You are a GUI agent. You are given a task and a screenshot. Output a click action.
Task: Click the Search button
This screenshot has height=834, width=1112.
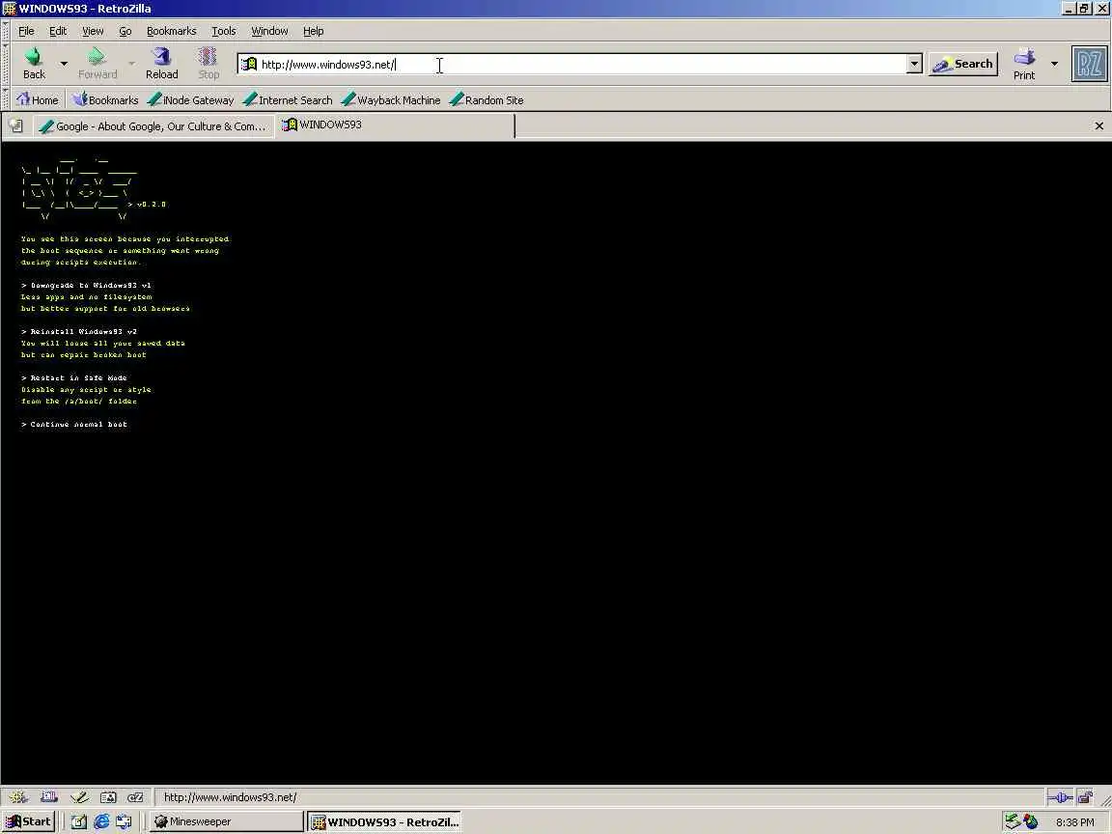point(963,64)
